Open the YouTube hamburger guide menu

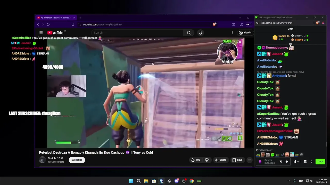tap(41, 33)
